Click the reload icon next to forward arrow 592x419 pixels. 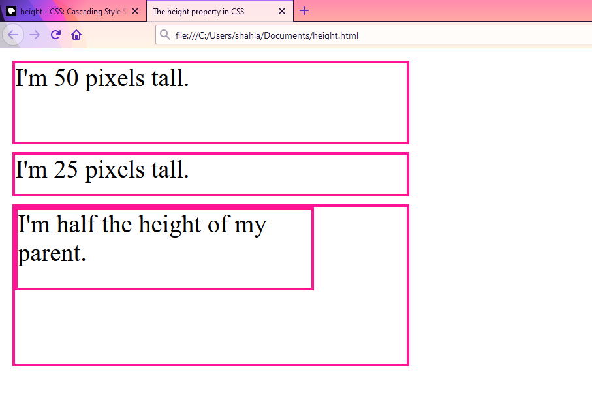coord(55,35)
